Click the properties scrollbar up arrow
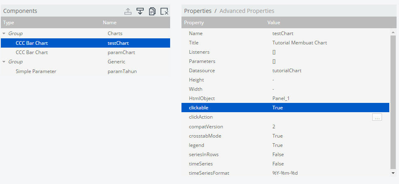Screen dimensions: 399x184 [393, 32]
